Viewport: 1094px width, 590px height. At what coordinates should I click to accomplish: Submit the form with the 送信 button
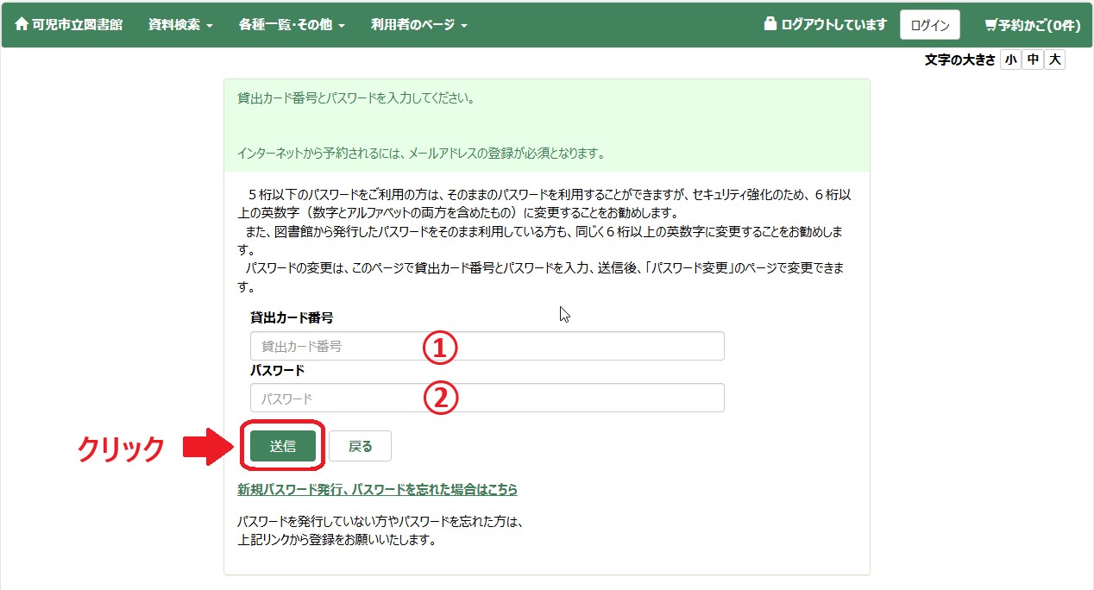[x=282, y=446]
